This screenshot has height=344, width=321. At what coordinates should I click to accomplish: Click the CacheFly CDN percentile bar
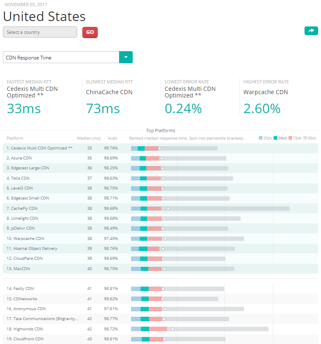(x=210, y=209)
